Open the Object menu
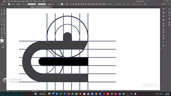171x96 pixels. [15, 1]
